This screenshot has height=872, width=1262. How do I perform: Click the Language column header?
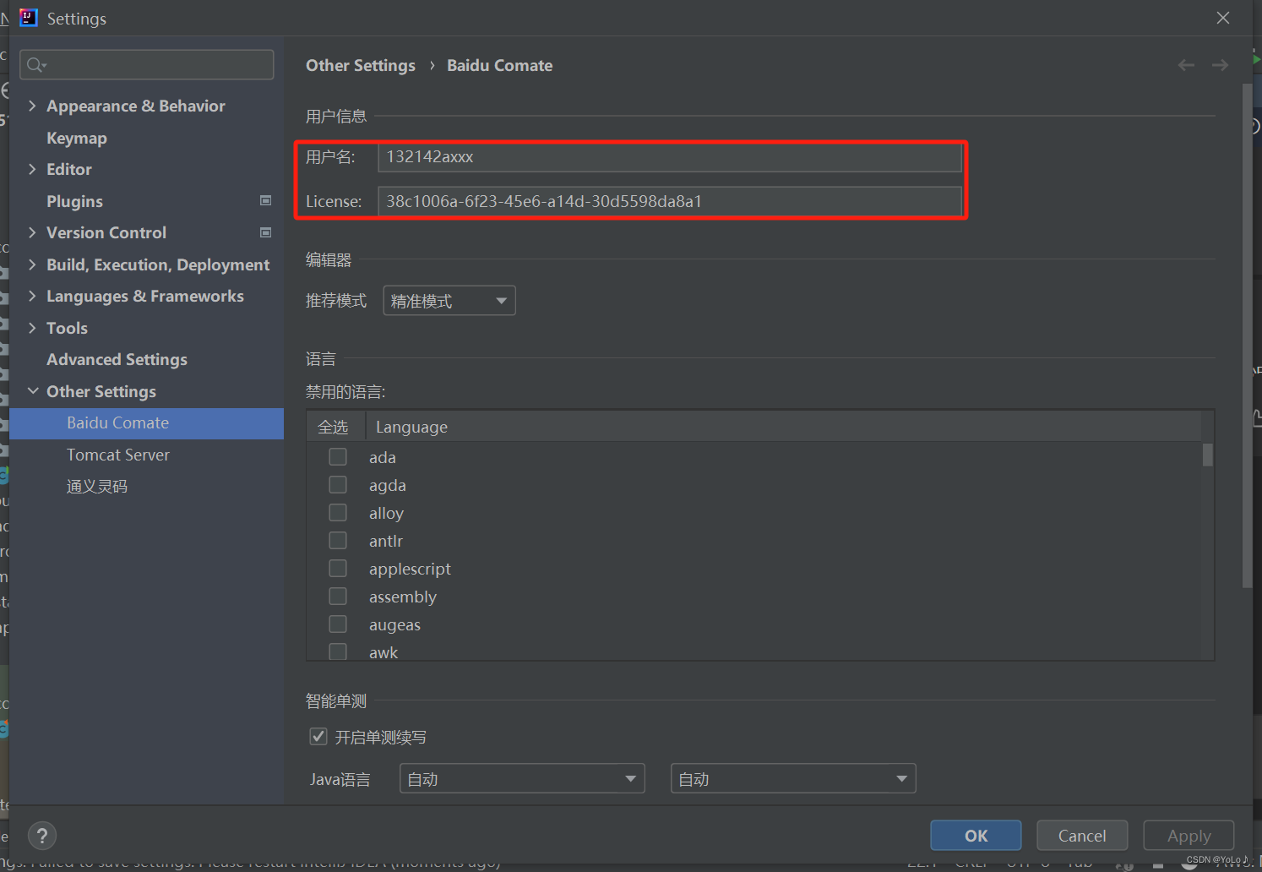pos(411,427)
